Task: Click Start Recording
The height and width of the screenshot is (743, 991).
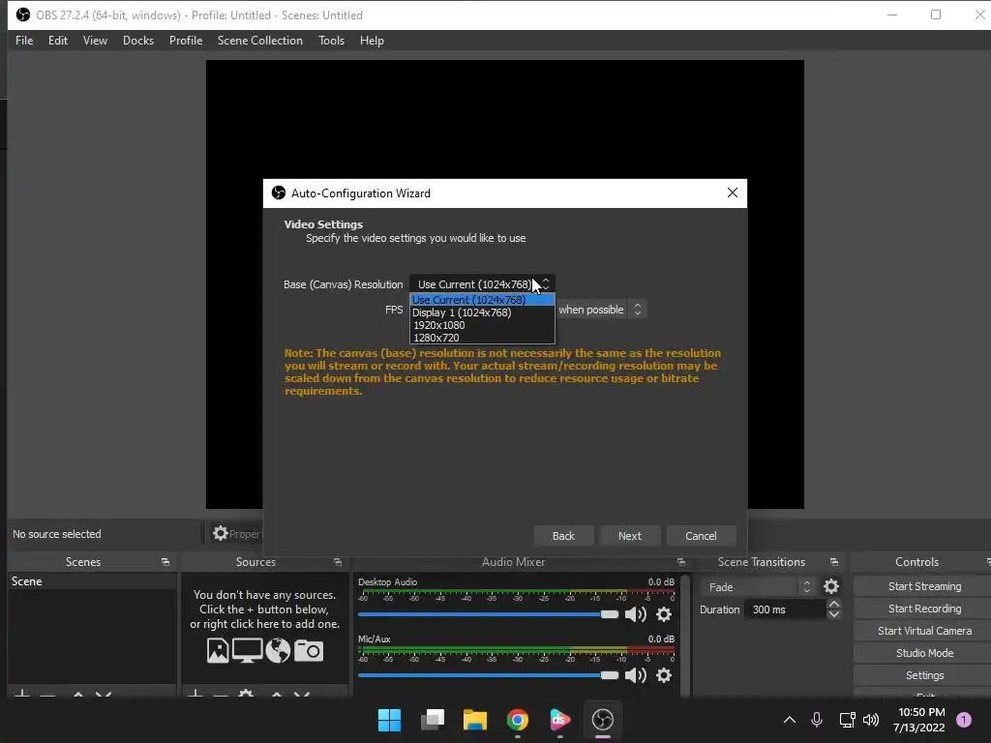Action: point(924,609)
